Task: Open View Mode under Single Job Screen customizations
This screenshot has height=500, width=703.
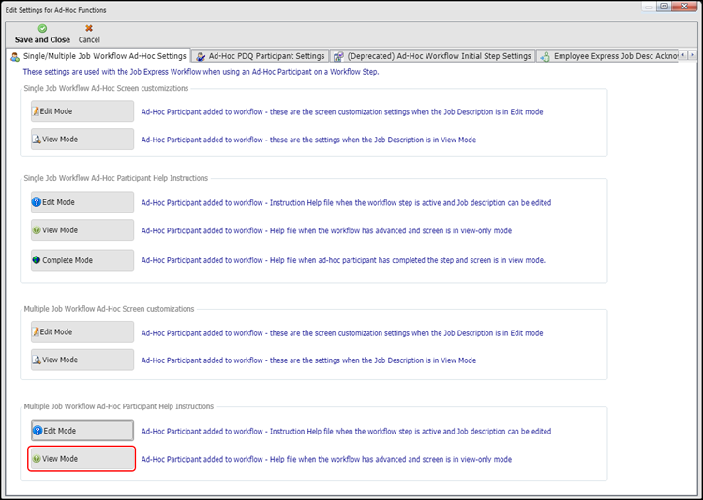Action: pyautogui.click(x=82, y=140)
